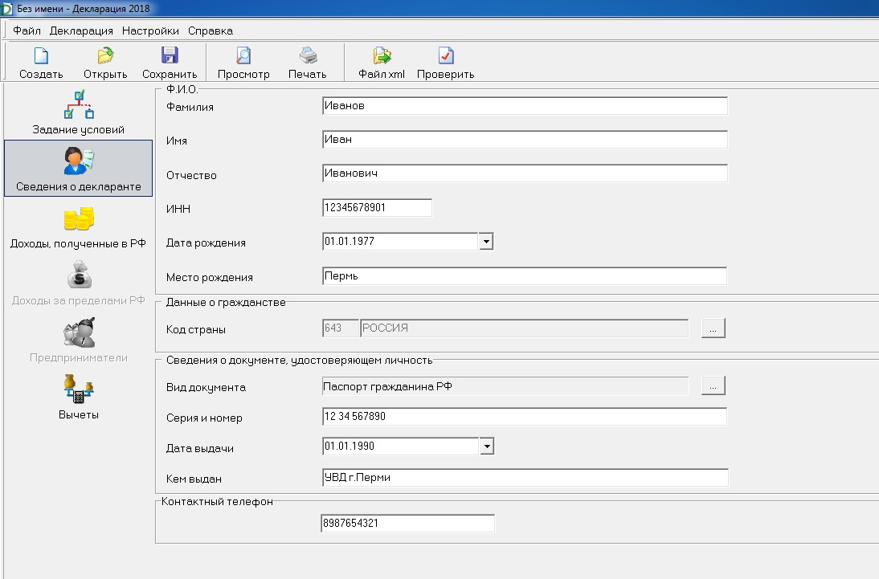Open a file with the Открыть icon
879x579 pixels.
105,62
